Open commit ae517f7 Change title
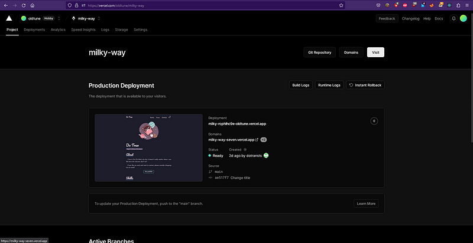The width and height of the screenshot is (473, 243). (x=232, y=178)
